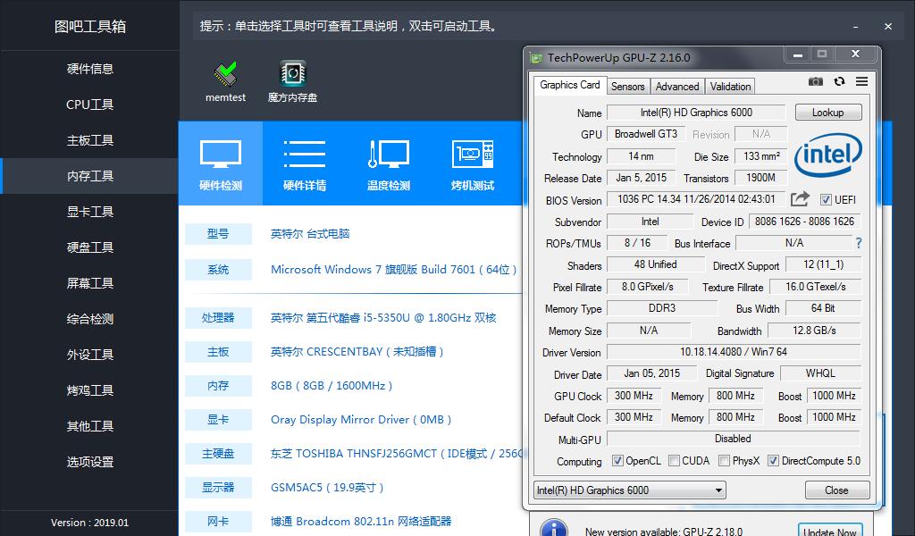Select 内存工具 in the sidebar

tap(90, 176)
